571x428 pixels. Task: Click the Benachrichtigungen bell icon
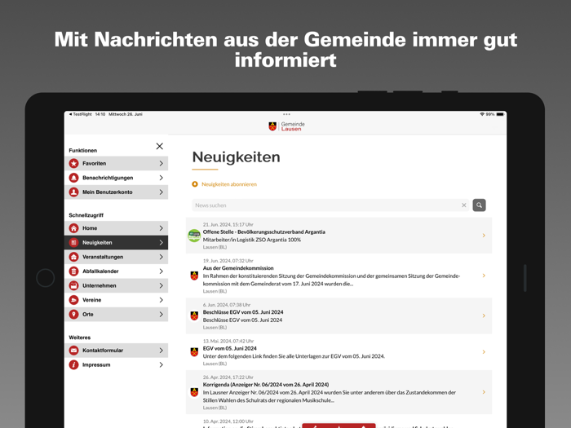(x=74, y=178)
